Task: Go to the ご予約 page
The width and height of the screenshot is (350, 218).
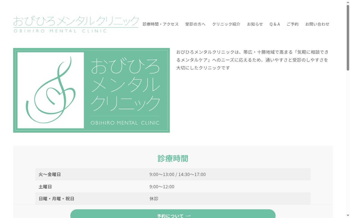Action: (293, 24)
